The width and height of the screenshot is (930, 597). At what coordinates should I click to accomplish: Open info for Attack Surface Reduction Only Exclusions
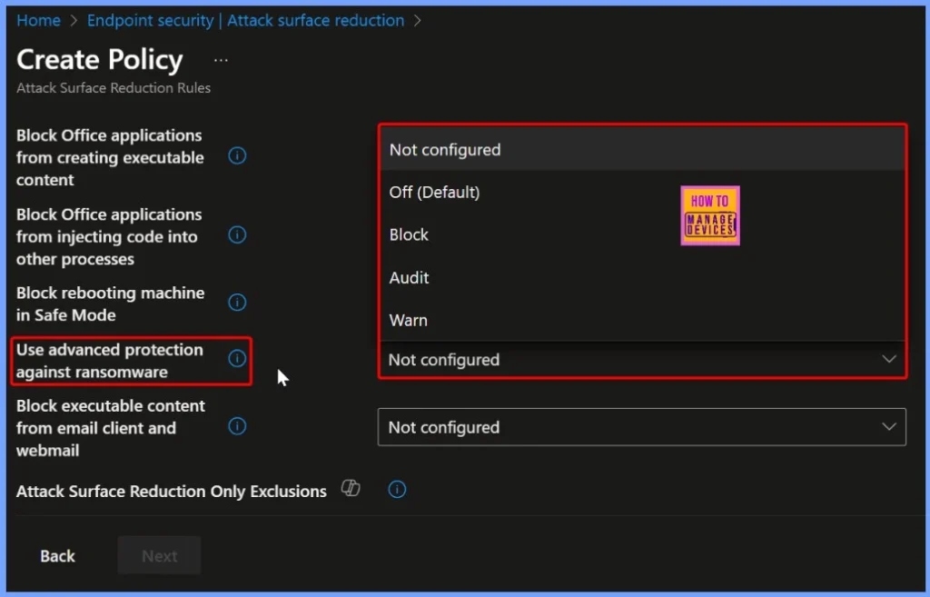(x=397, y=490)
